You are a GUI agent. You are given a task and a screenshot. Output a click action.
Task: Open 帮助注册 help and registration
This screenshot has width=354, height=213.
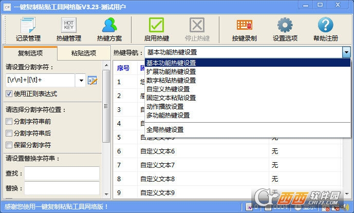[x=326, y=29]
